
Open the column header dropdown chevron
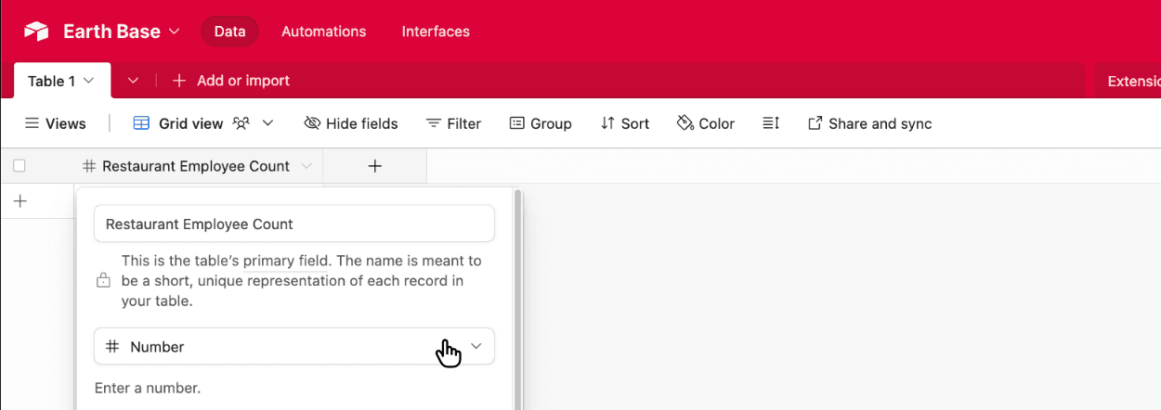(x=307, y=166)
